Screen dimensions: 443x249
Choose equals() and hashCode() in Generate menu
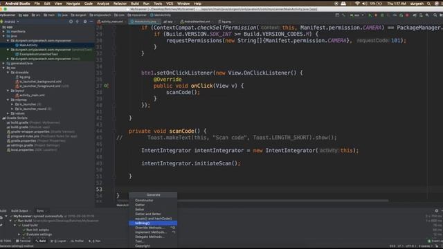point(153,219)
